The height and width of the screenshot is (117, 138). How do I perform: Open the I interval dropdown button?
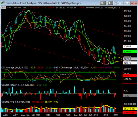point(110,3)
